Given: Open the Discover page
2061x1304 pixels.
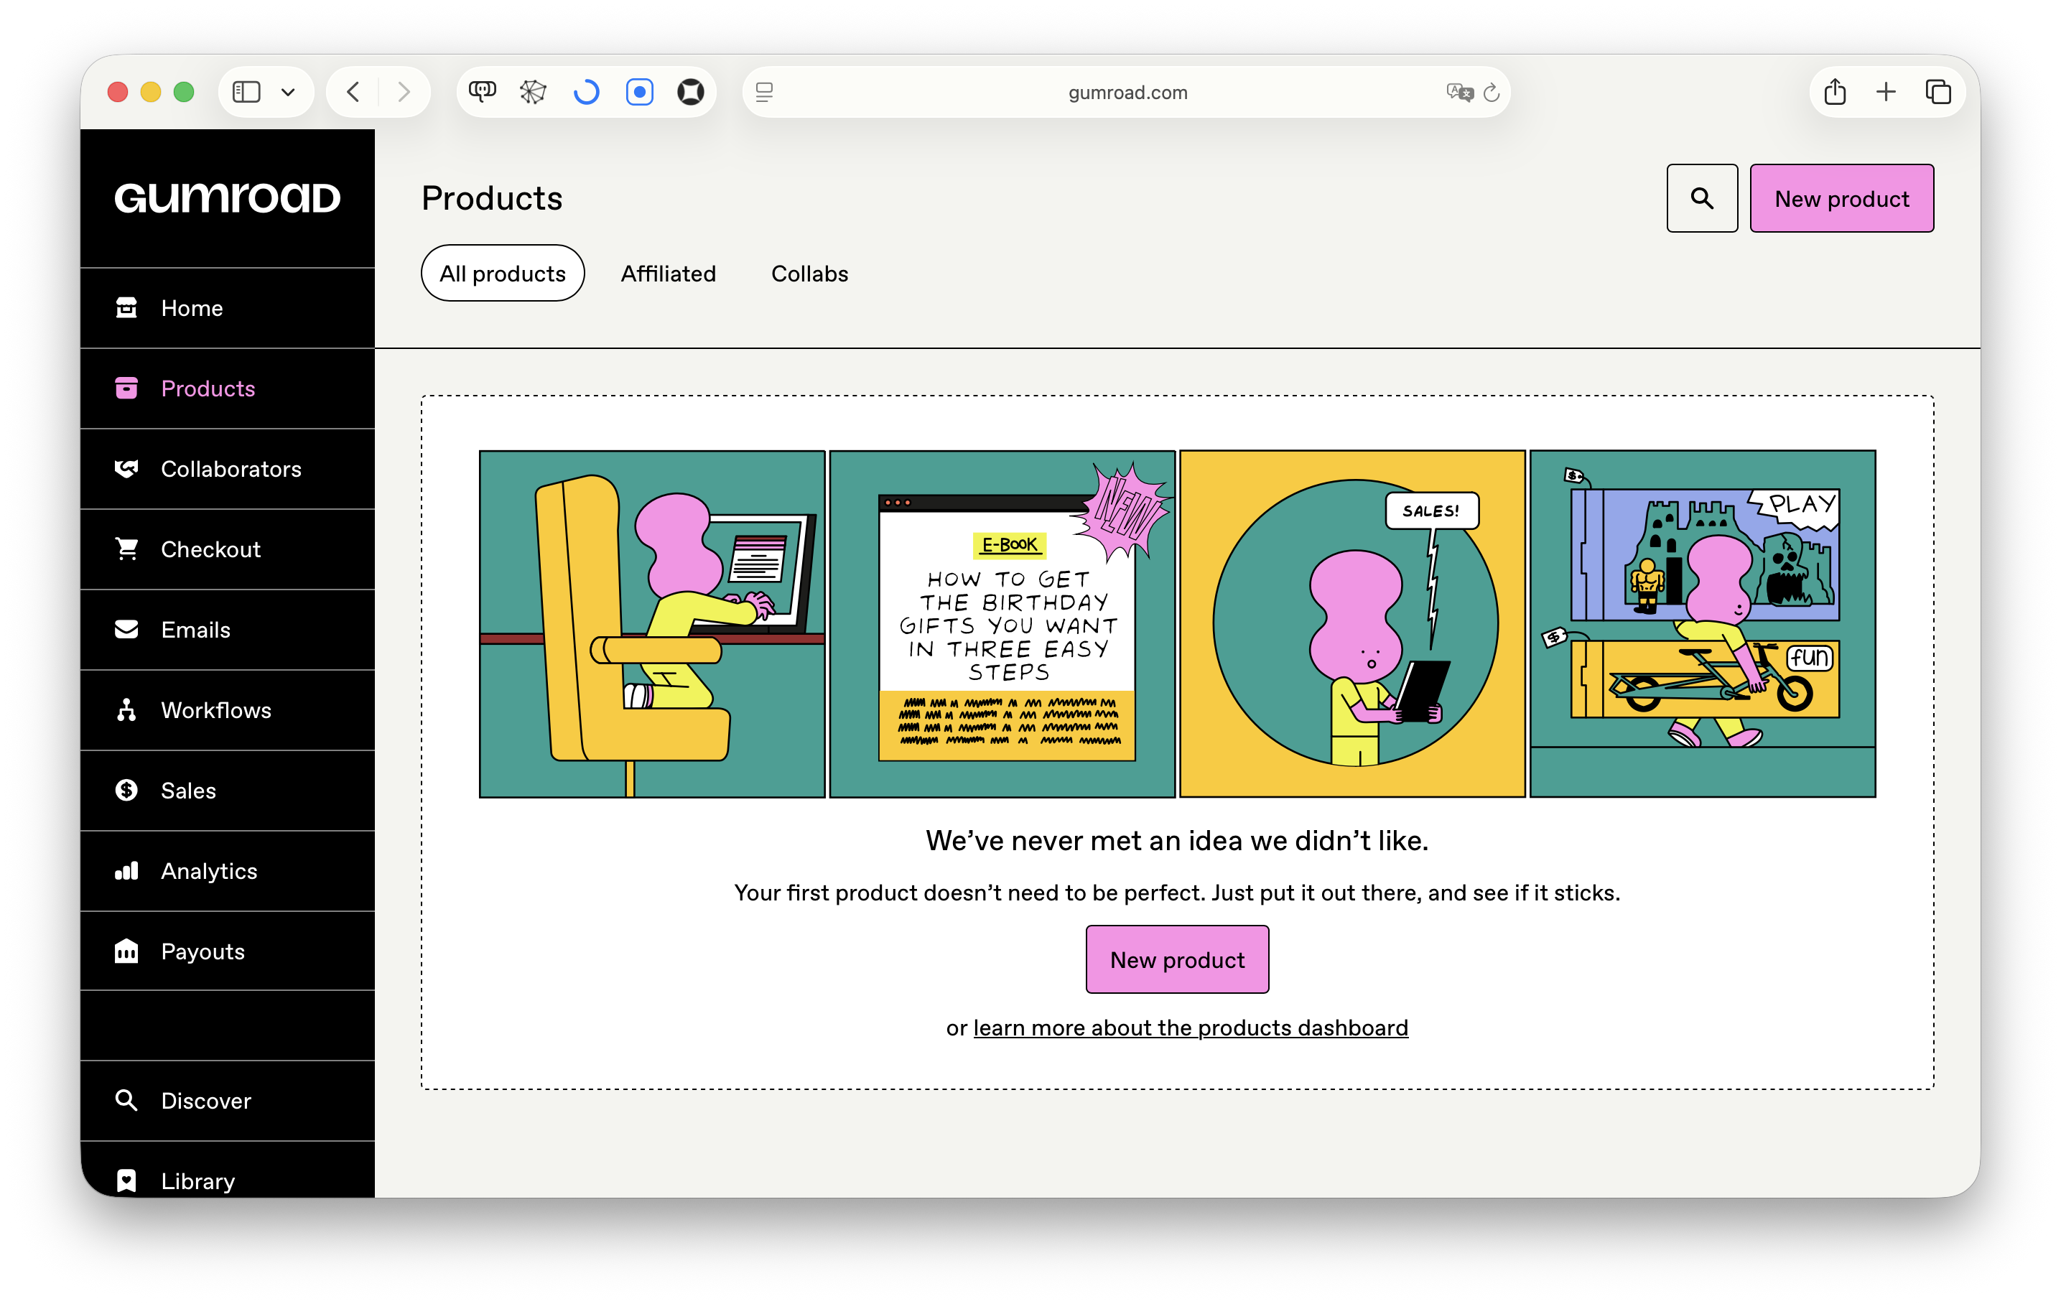Looking at the screenshot, I should click(205, 1100).
